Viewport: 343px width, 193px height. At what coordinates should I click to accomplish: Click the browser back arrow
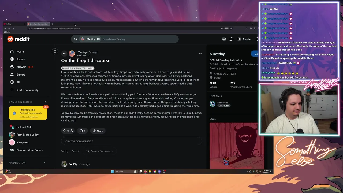(5, 28)
